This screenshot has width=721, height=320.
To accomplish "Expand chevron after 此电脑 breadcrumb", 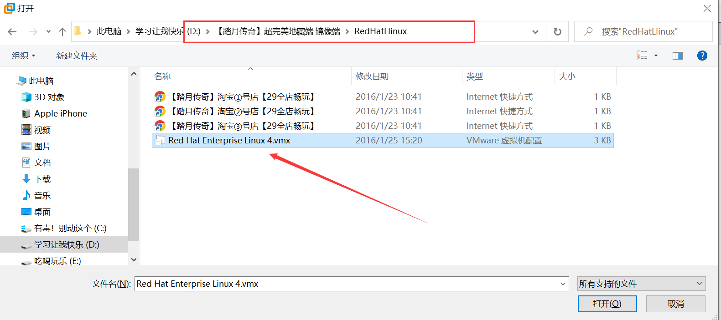I will click(x=128, y=31).
